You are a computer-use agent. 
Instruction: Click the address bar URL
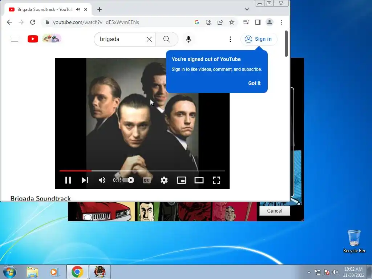96,22
